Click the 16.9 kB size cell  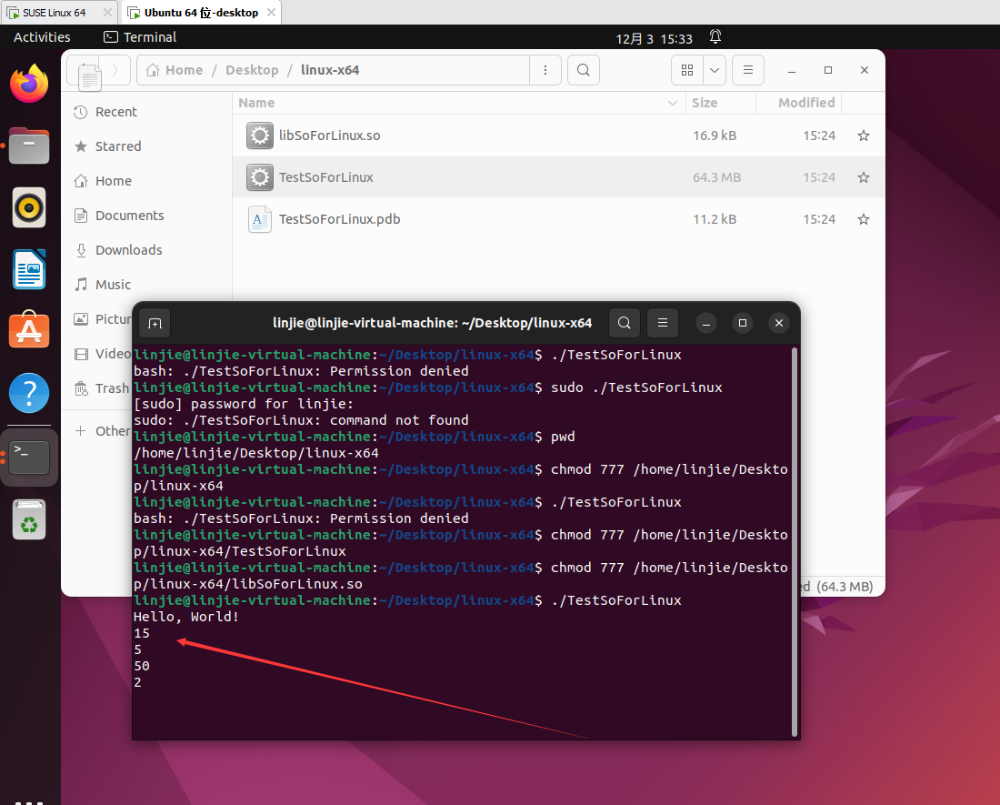(715, 136)
